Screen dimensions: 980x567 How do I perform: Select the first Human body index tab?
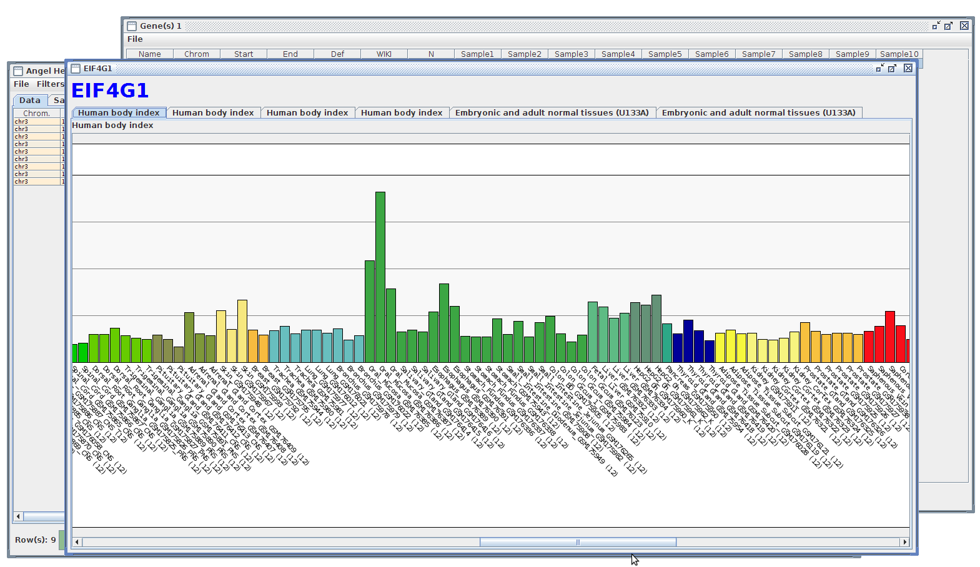pos(119,113)
